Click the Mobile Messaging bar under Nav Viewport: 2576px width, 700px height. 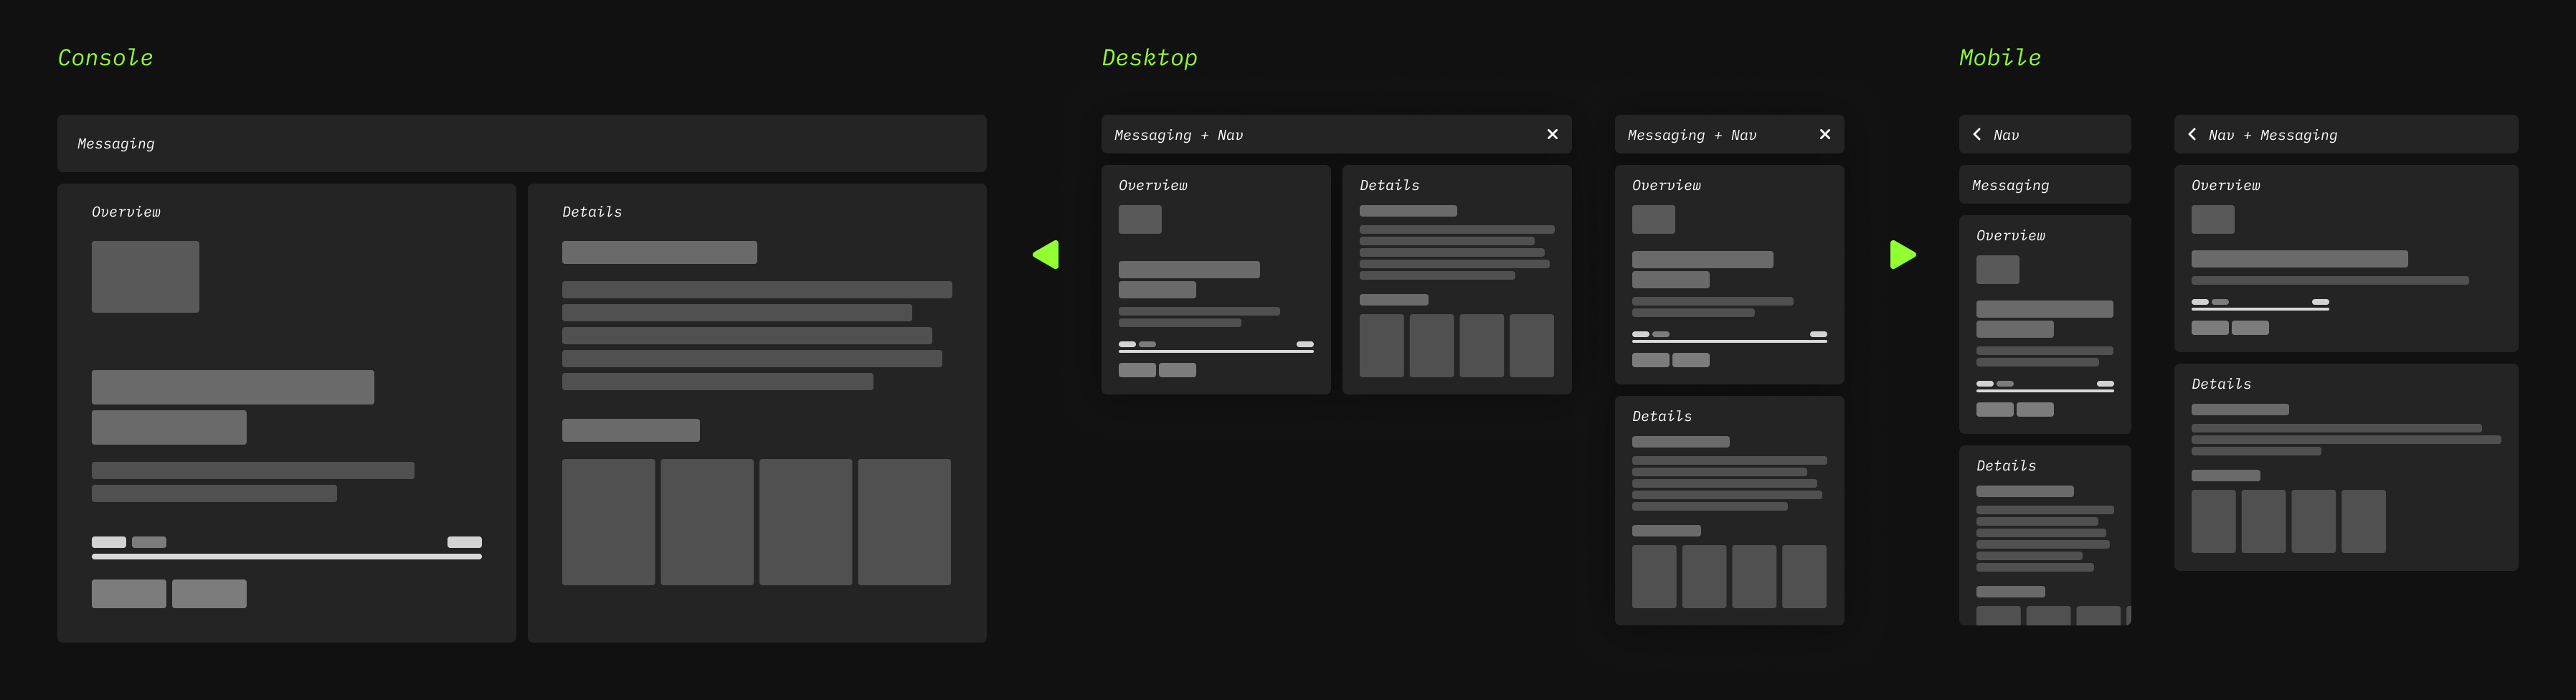pos(2044,185)
